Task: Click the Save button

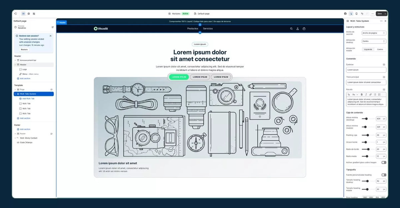Action: 380,14
